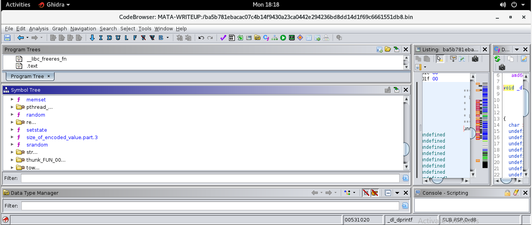
Task: Expand the pthread_... folder node
Action: pos(12,107)
